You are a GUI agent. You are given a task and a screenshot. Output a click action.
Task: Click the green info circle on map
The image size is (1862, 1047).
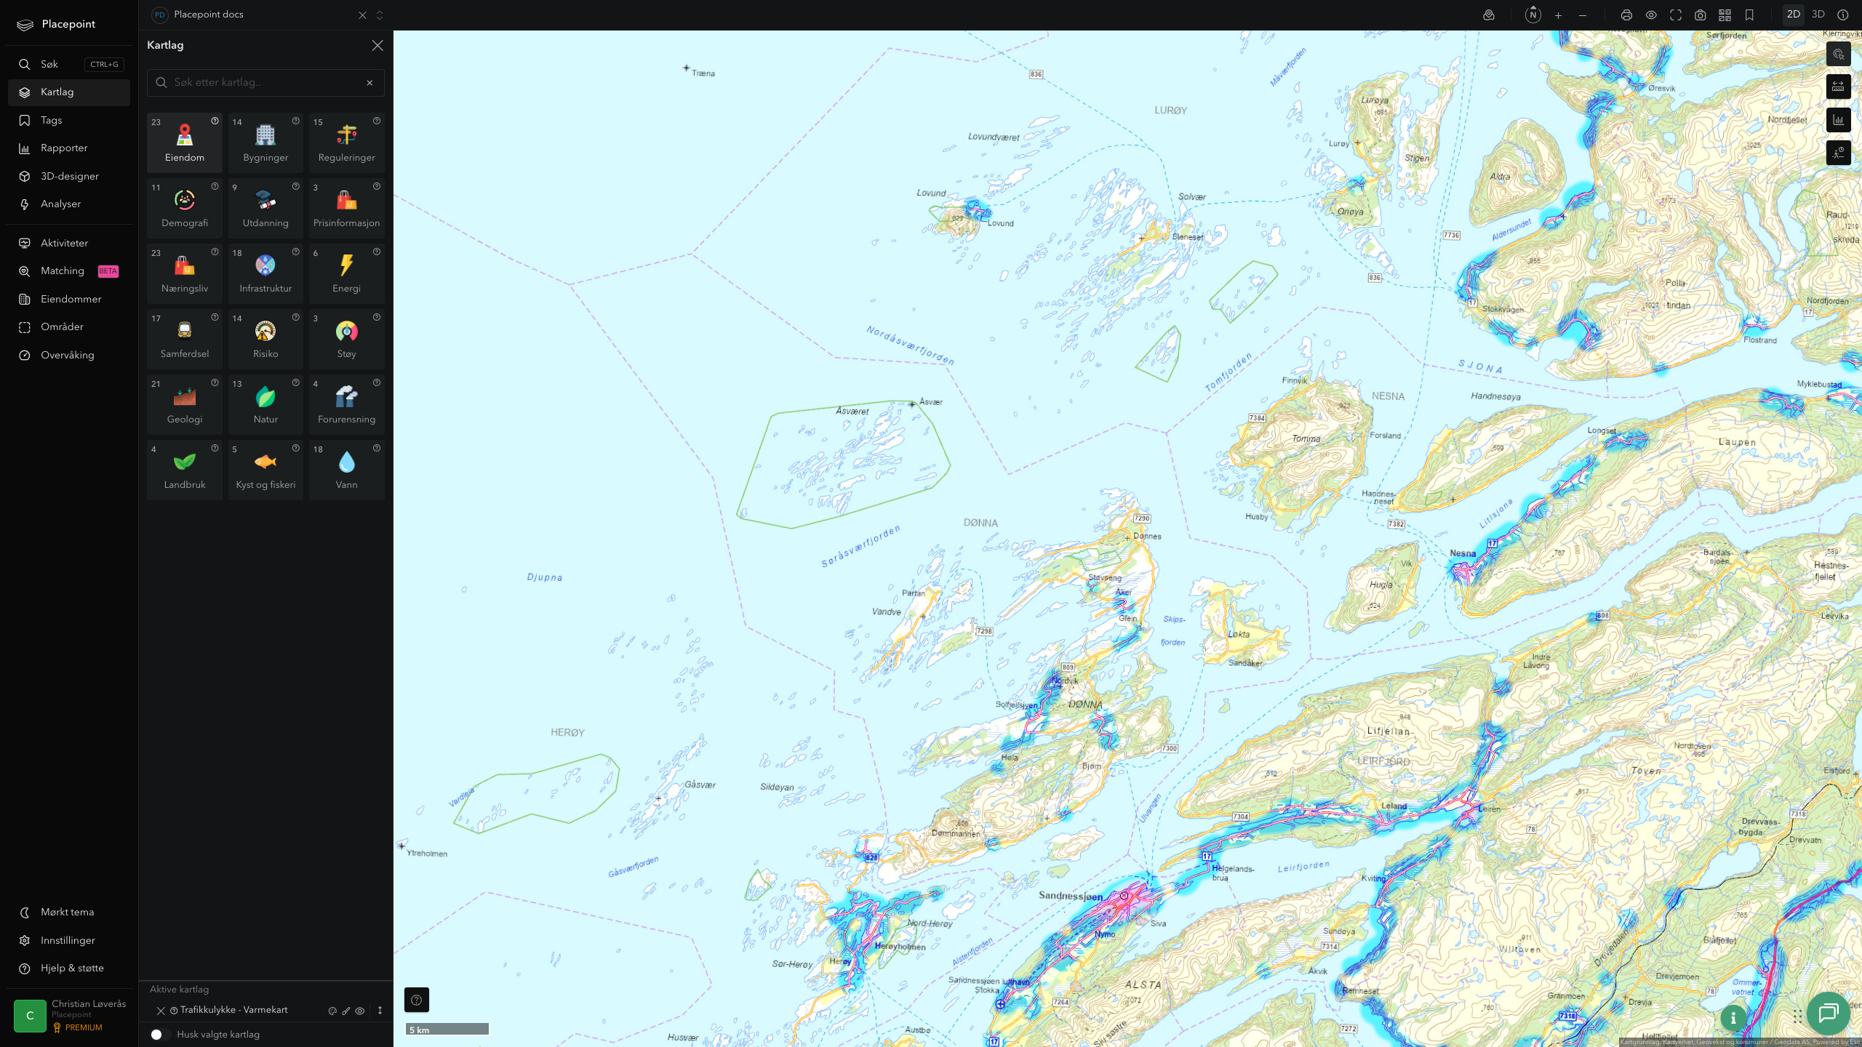coord(1733,1018)
